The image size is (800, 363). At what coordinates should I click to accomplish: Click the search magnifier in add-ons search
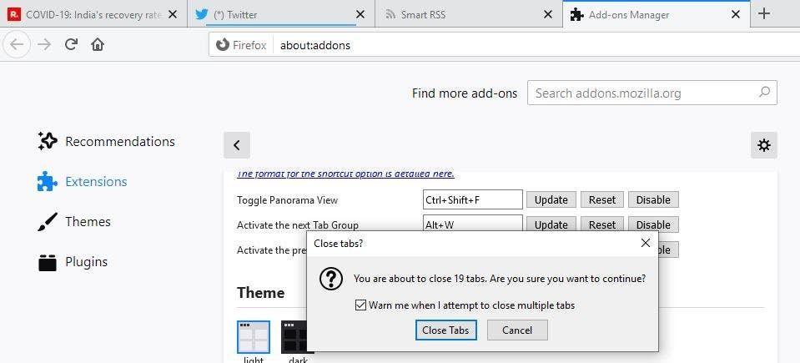coord(764,93)
